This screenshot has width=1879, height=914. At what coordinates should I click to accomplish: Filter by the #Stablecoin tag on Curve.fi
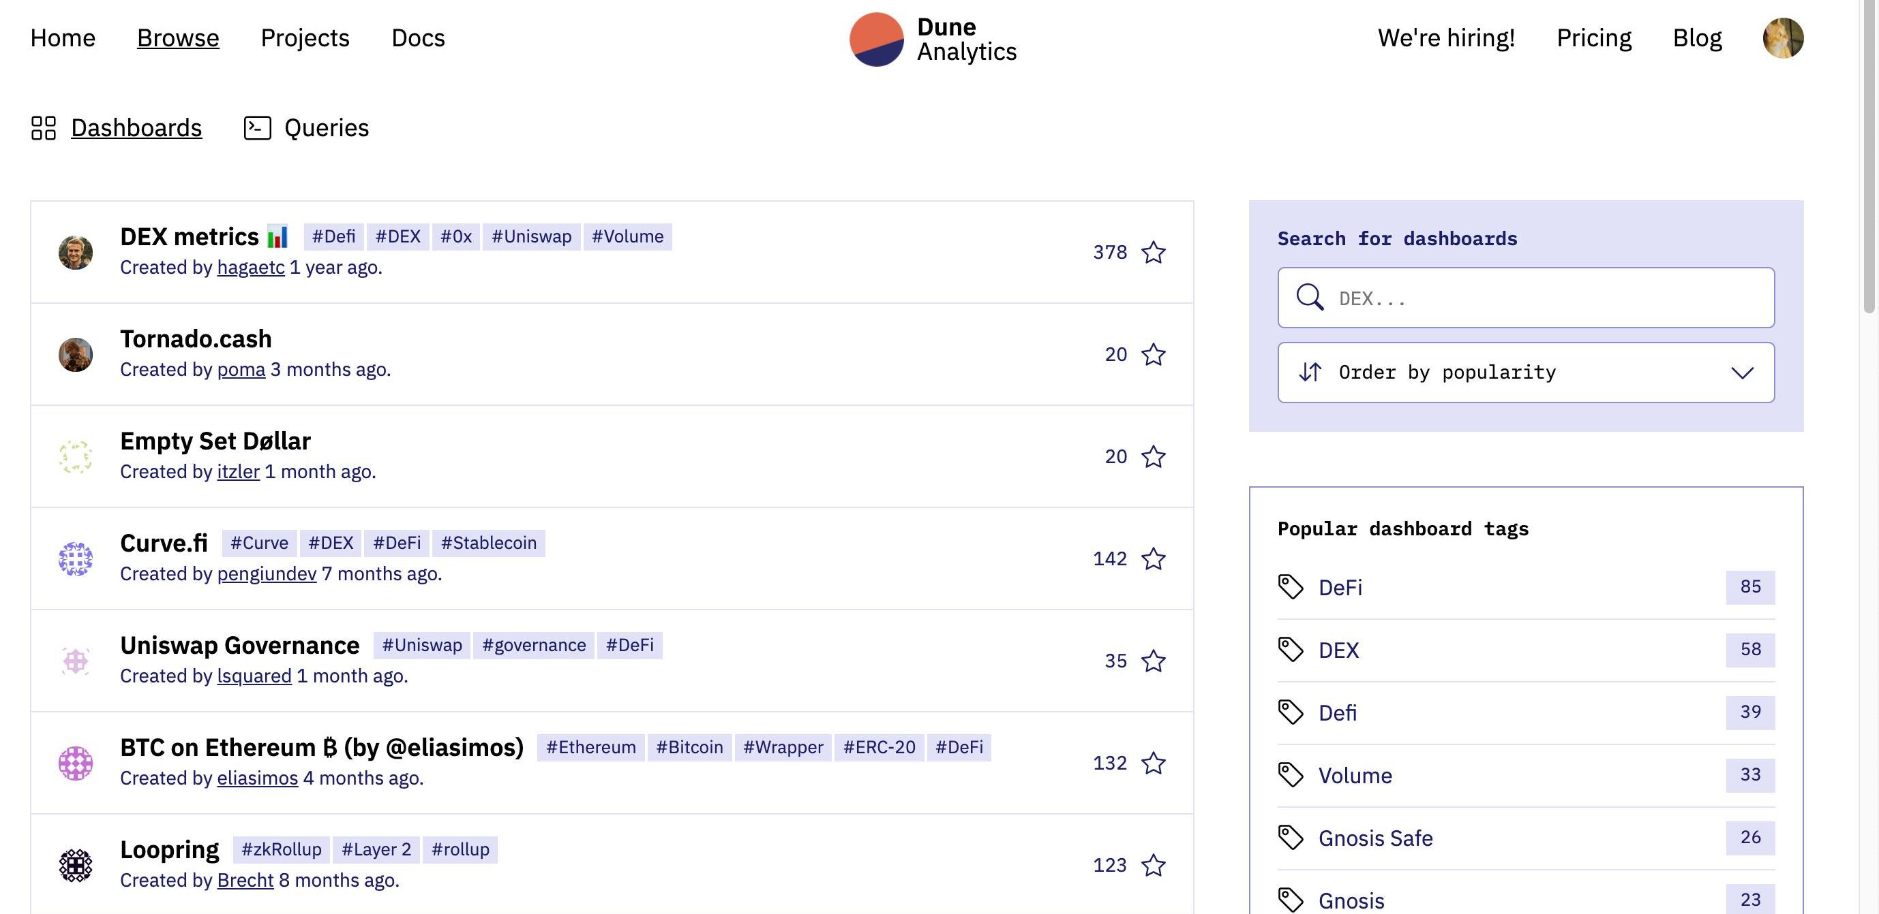point(488,543)
